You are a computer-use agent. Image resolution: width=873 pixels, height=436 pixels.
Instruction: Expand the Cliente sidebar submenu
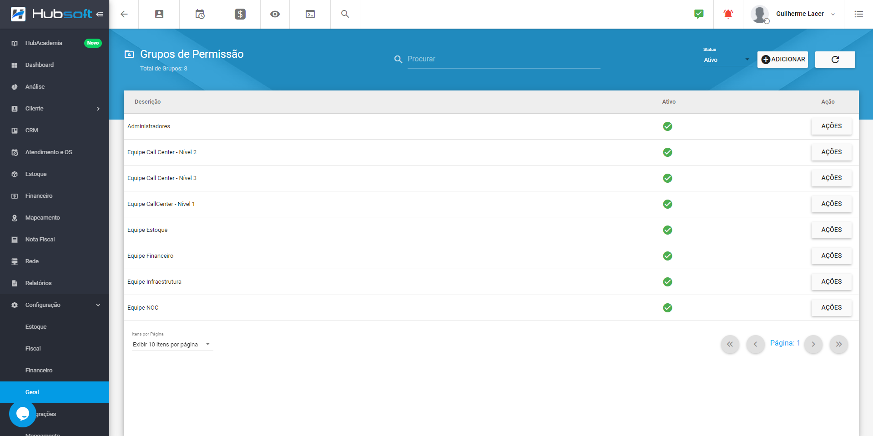(98, 109)
